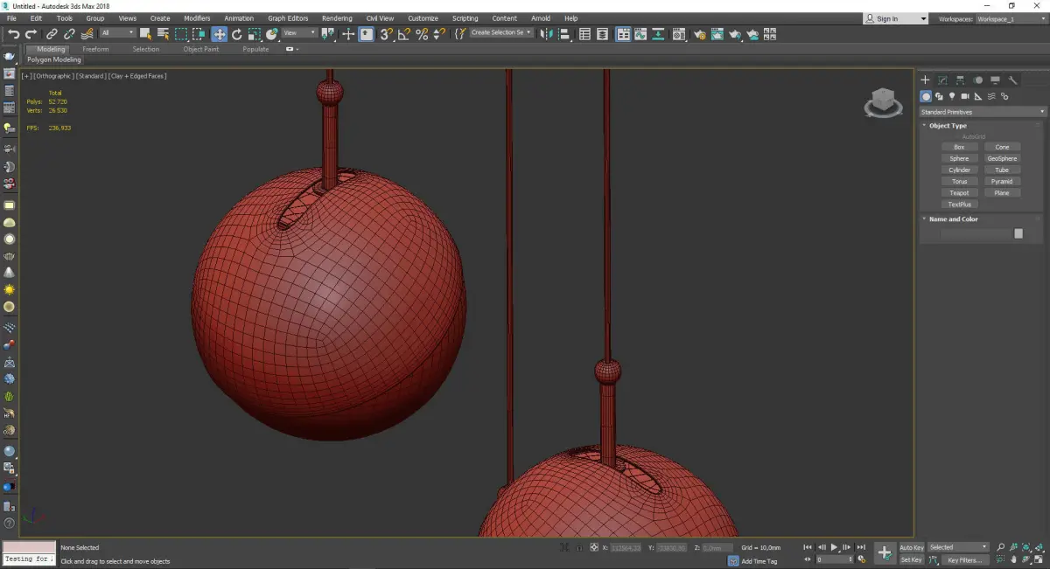Toggle Spinner Snap icon
The image size is (1050, 569).
pyautogui.click(x=439, y=34)
